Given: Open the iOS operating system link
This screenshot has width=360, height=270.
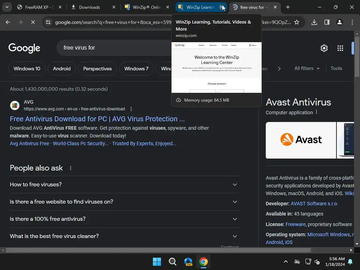Looking at the screenshot, I should 289,242.
